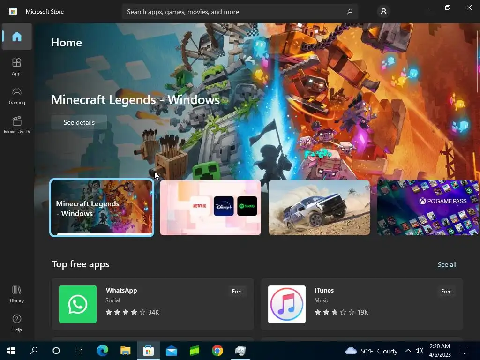Open the clock and date flyout
The width and height of the screenshot is (480, 360).
(440, 351)
